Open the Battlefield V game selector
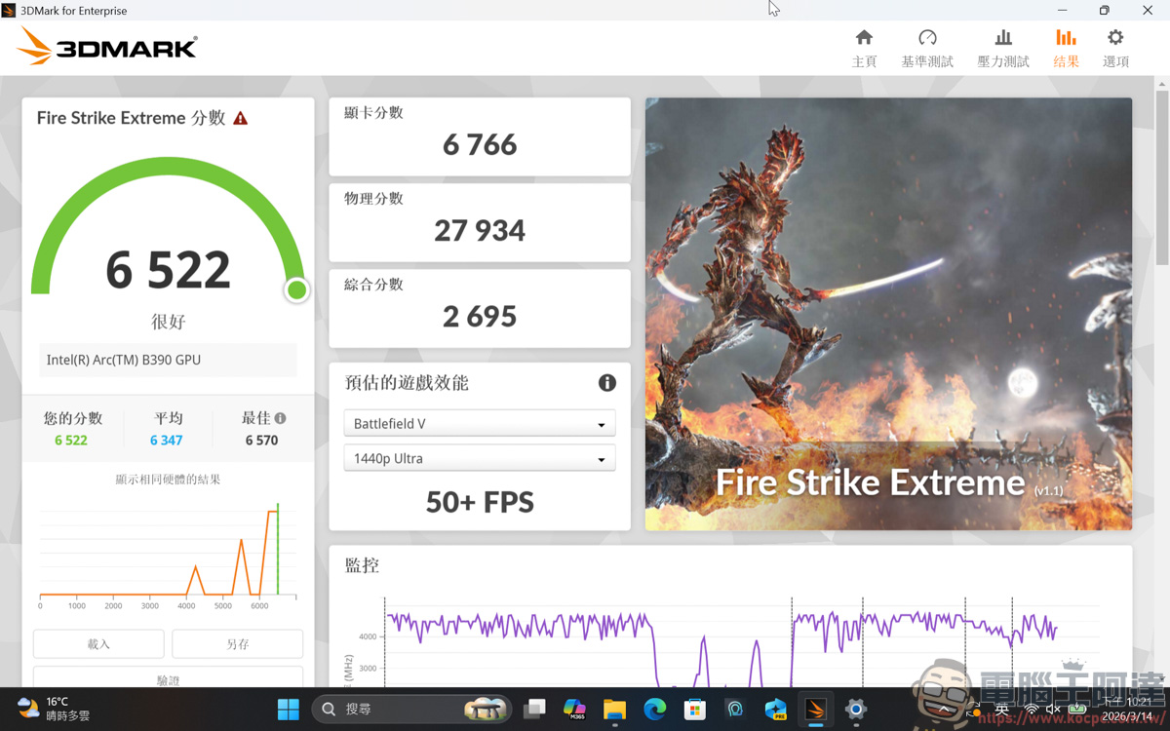This screenshot has width=1170, height=731. (x=479, y=423)
